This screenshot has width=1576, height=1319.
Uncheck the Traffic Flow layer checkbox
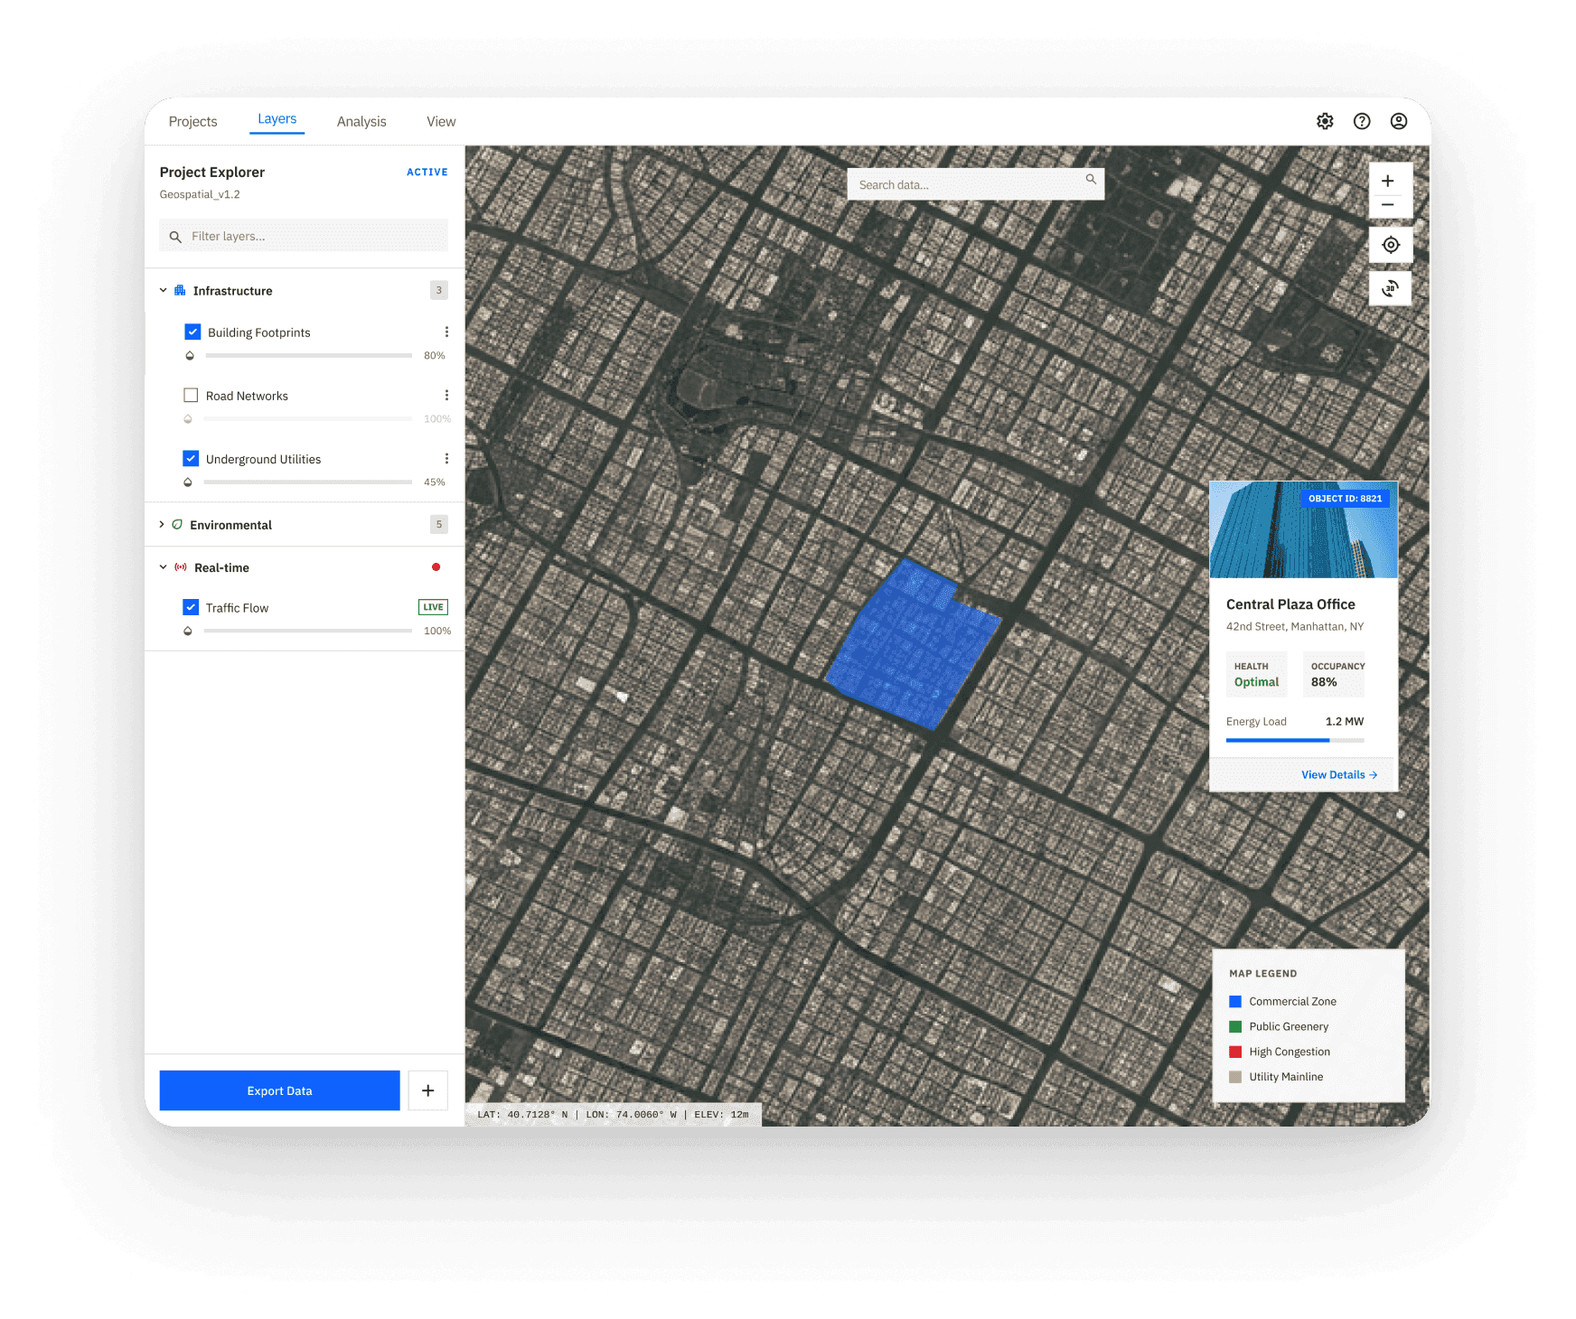pyautogui.click(x=191, y=607)
